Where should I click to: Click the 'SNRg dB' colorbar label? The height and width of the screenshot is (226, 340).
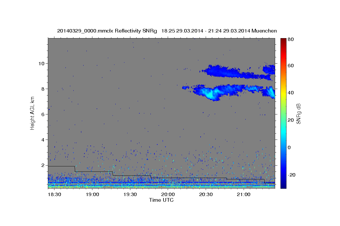click(x=298, y=113)
